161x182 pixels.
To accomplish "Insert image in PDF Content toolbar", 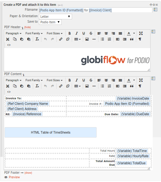I will tap(87, 86).
